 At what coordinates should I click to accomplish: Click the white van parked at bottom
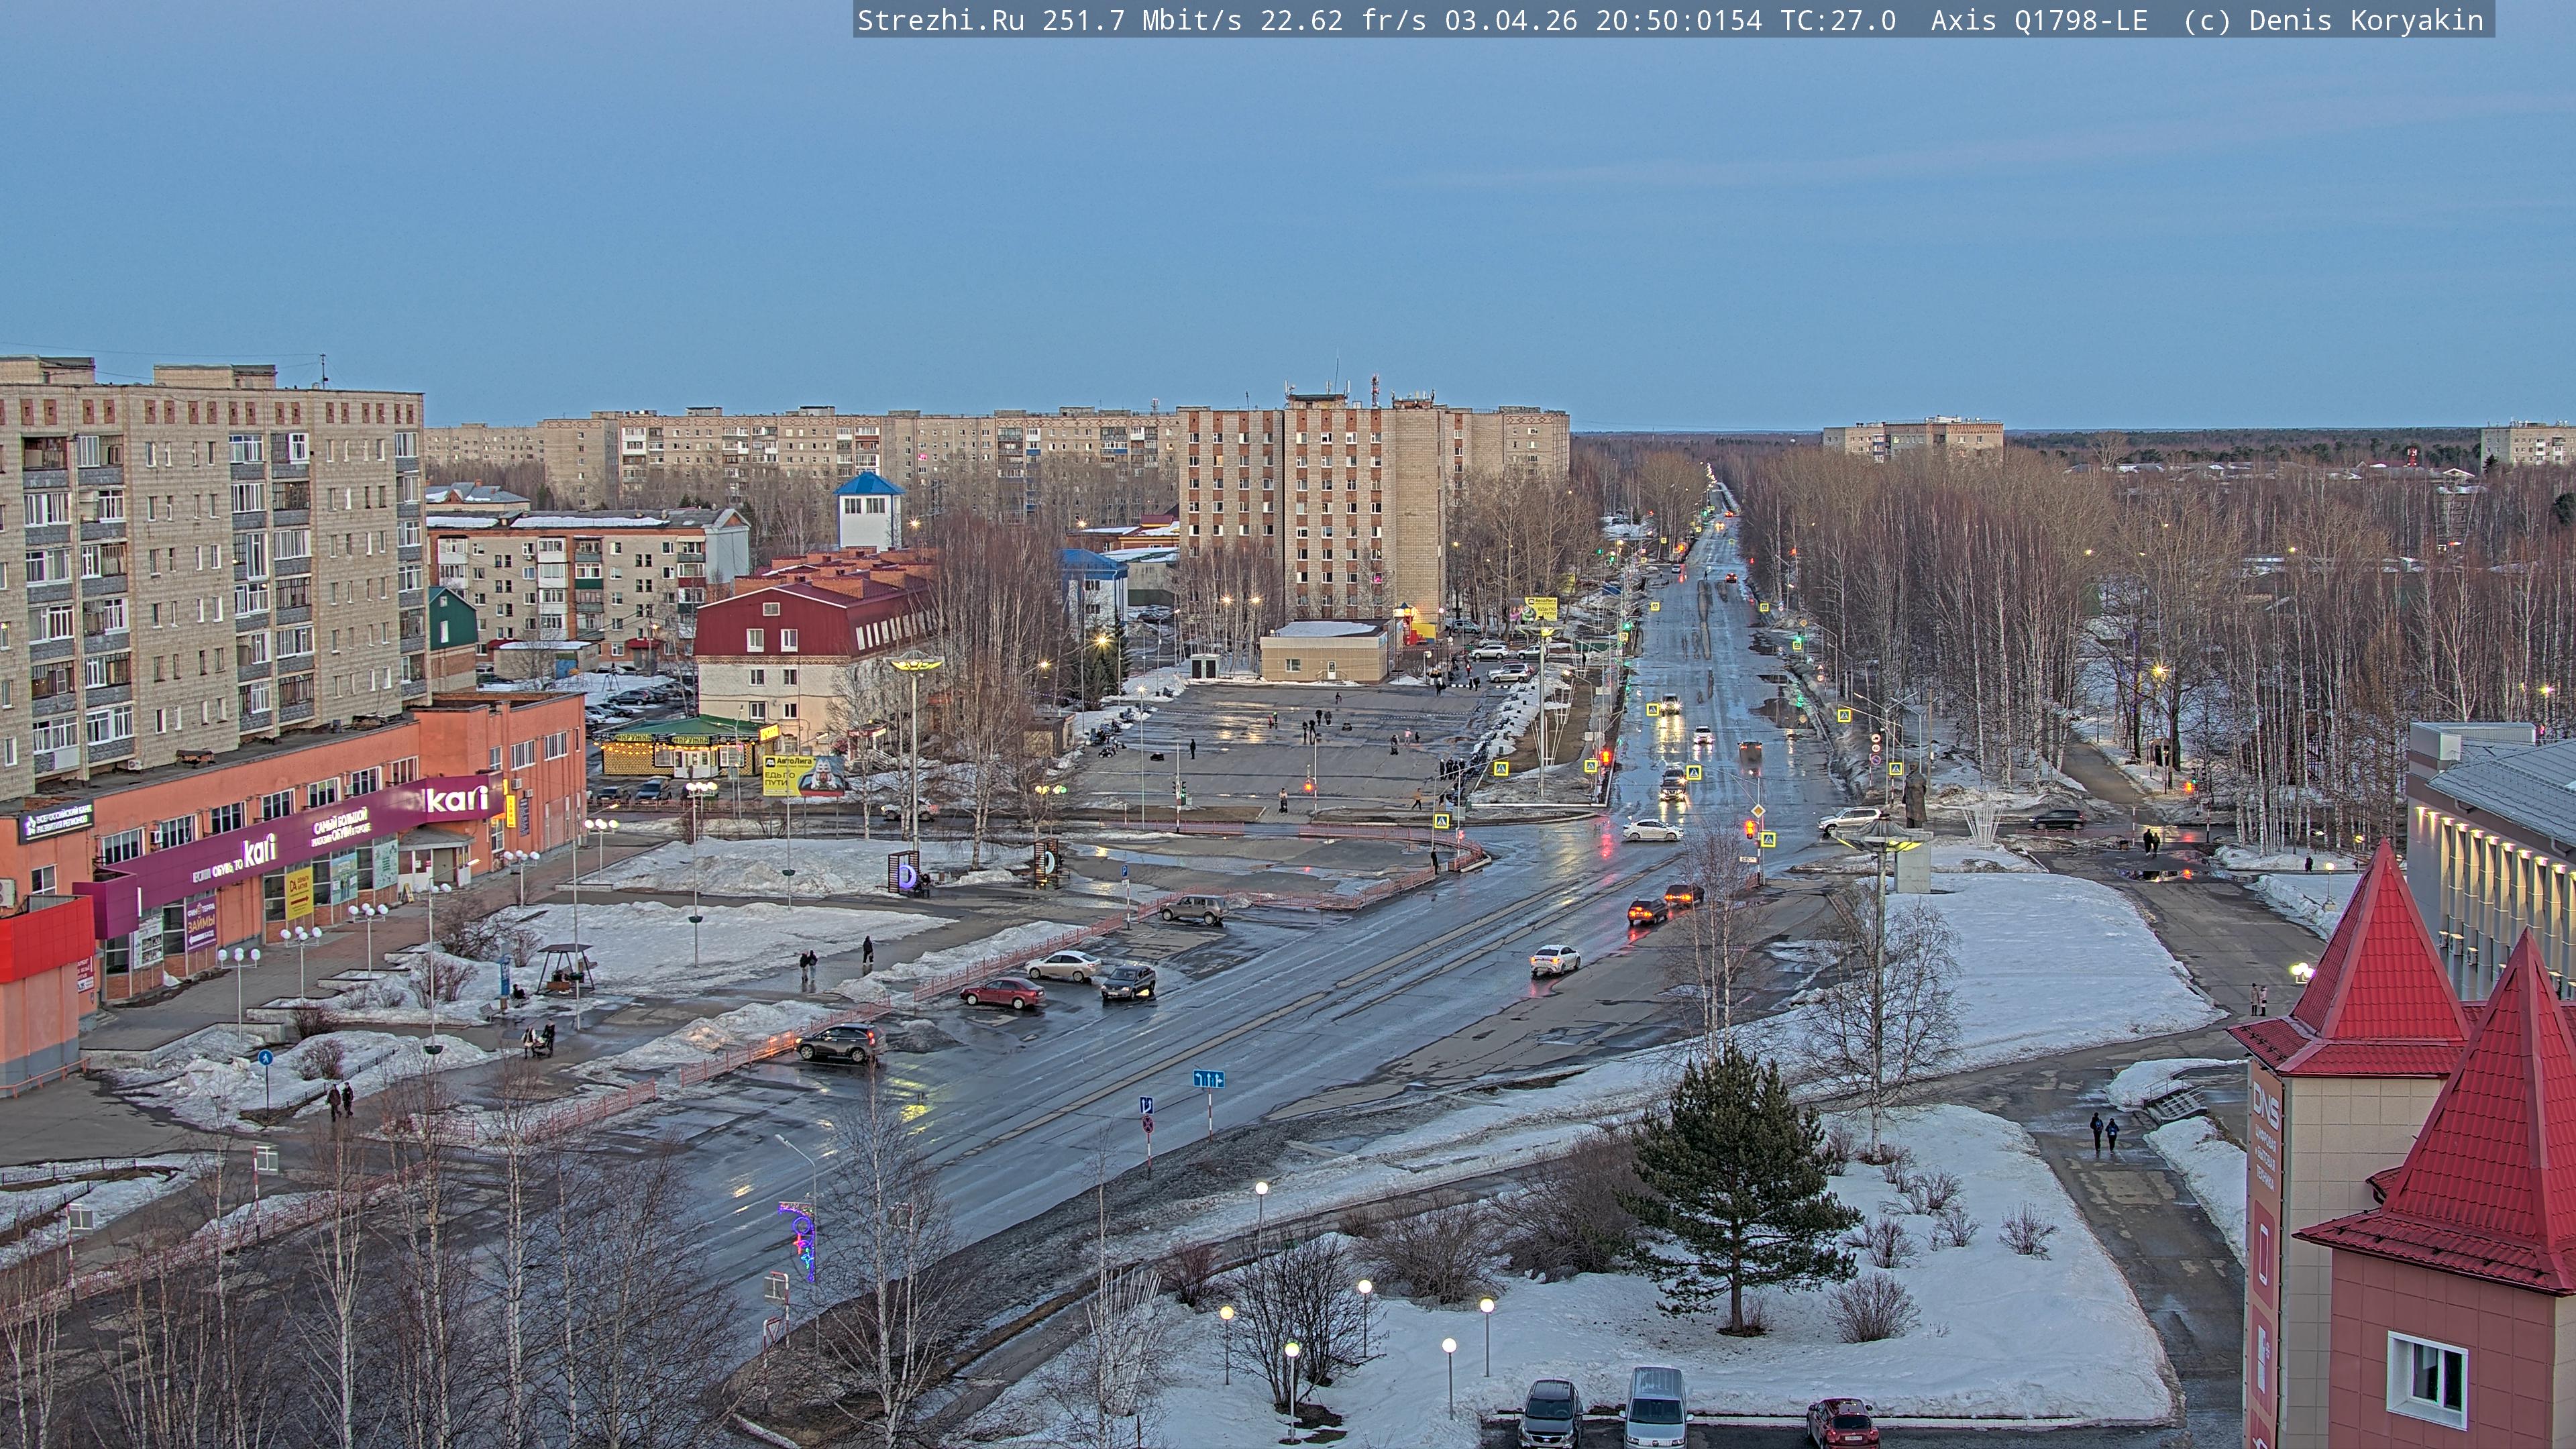(x=1656, y=1408)
